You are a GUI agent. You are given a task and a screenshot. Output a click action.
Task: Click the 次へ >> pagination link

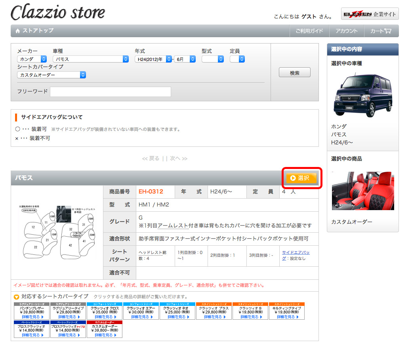click(179, 158)
